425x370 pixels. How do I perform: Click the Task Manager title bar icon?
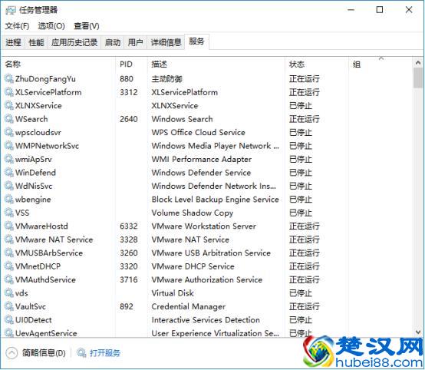coord(11,10)
